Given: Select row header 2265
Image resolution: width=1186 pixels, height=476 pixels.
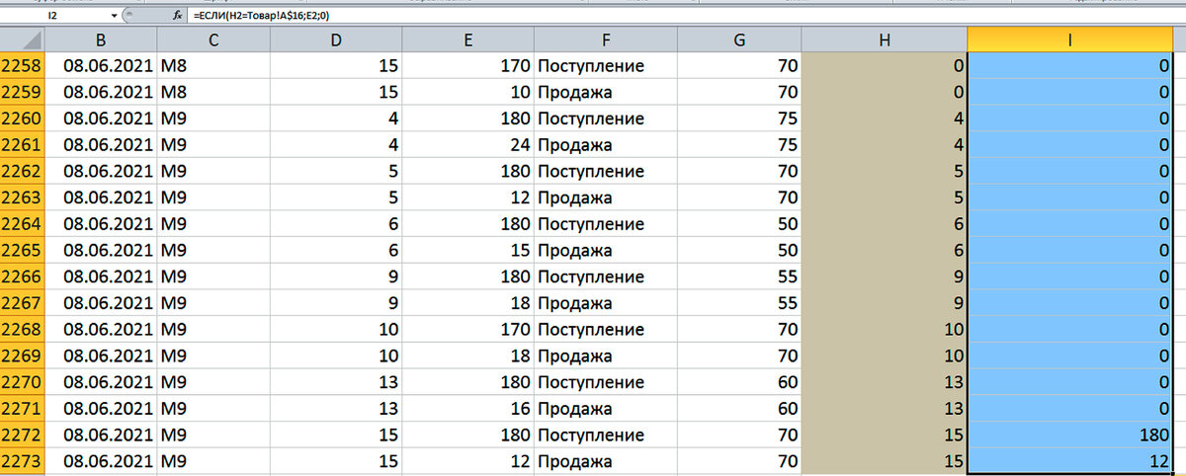Looking at the screenshot, I should [22, 251].
